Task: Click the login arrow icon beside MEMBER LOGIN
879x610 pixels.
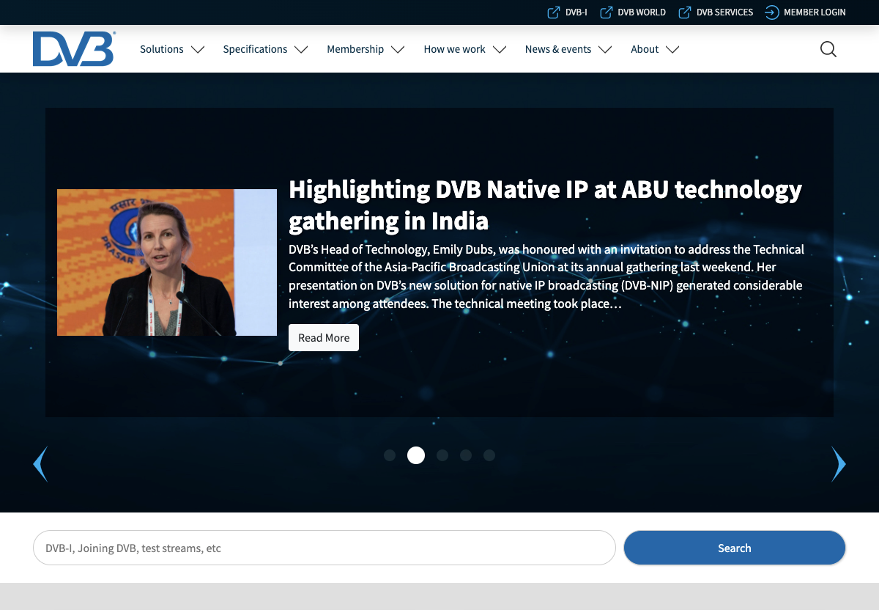Action: pos(771,12)
